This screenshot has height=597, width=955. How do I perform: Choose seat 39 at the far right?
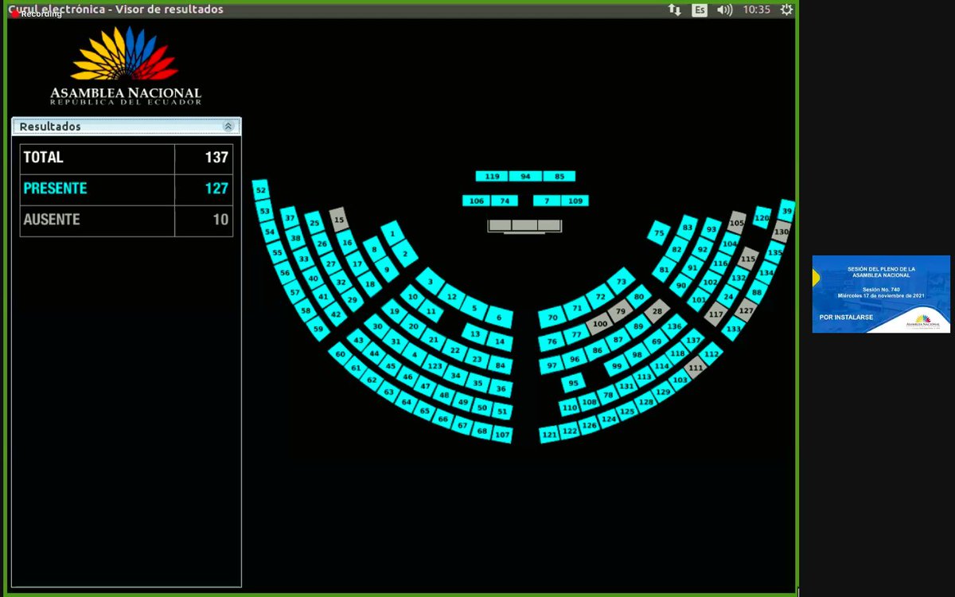[x=787, y=210]
